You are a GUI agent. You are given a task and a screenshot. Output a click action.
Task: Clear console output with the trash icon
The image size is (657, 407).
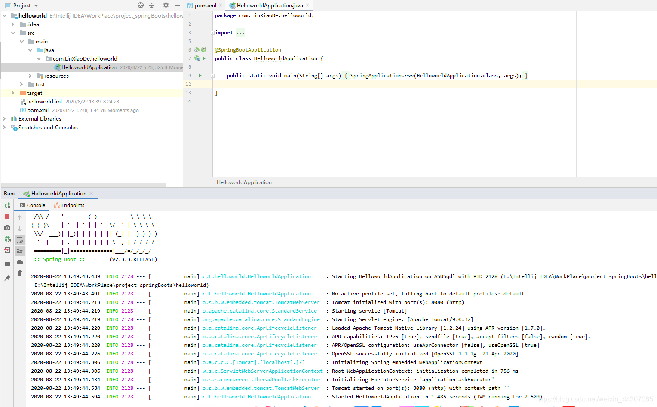tap(20, 273)
